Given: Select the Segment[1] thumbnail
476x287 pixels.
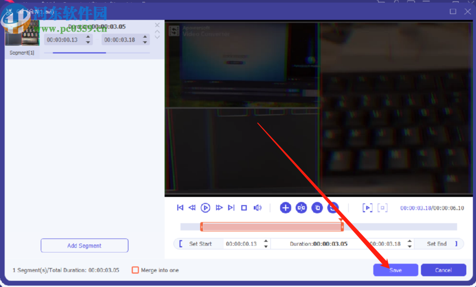Looking at the screenshot, I should pos(22,33).
